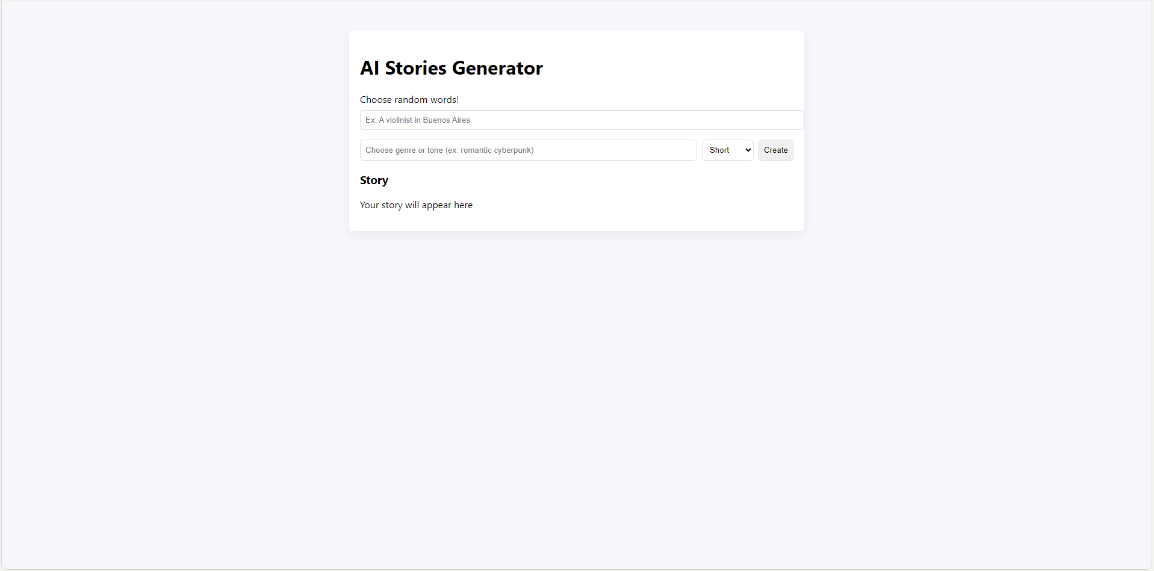Click the page background outside the card
1154x571 pixels.
pyautogui.click(x=181, y=361)
